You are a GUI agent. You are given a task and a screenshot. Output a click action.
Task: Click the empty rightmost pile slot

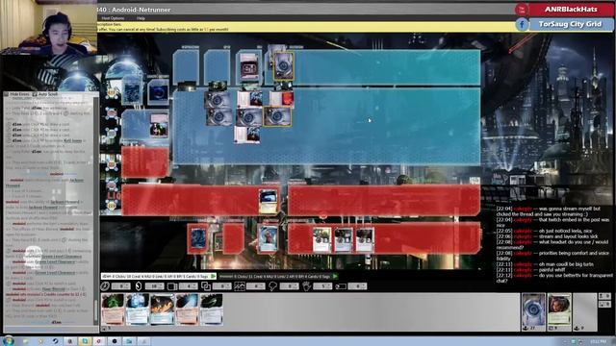(x=584, y=311)
